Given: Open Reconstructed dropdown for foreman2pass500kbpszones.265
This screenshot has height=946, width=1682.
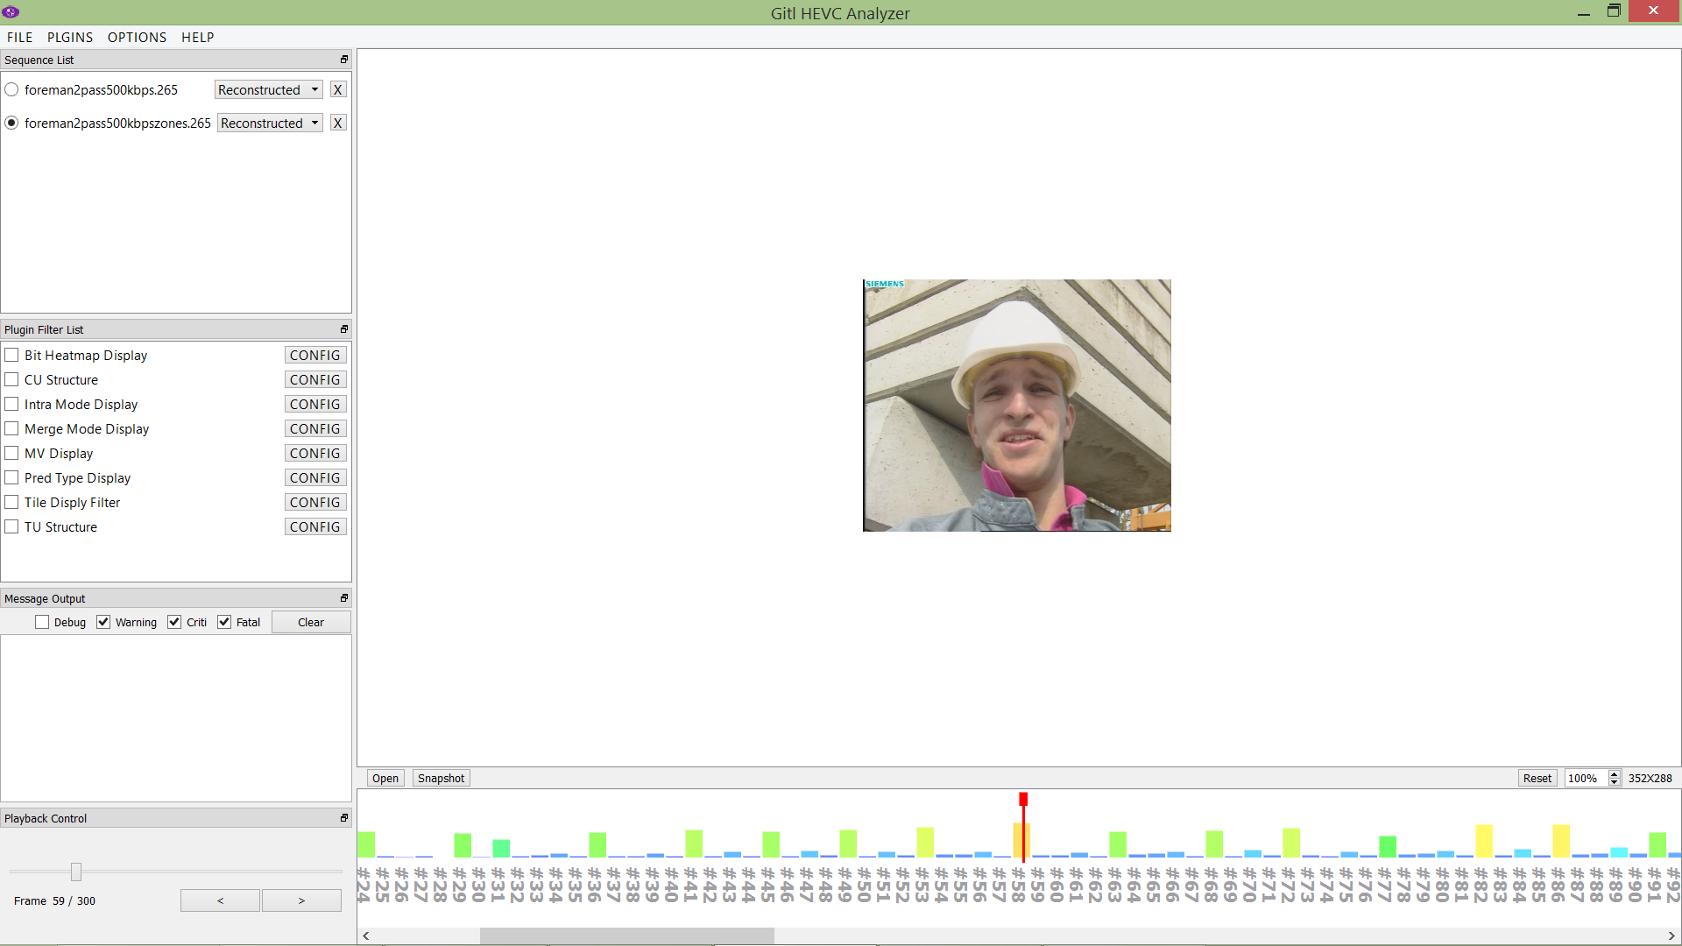Looking at the screenshot, I should [x=270, y=124].
